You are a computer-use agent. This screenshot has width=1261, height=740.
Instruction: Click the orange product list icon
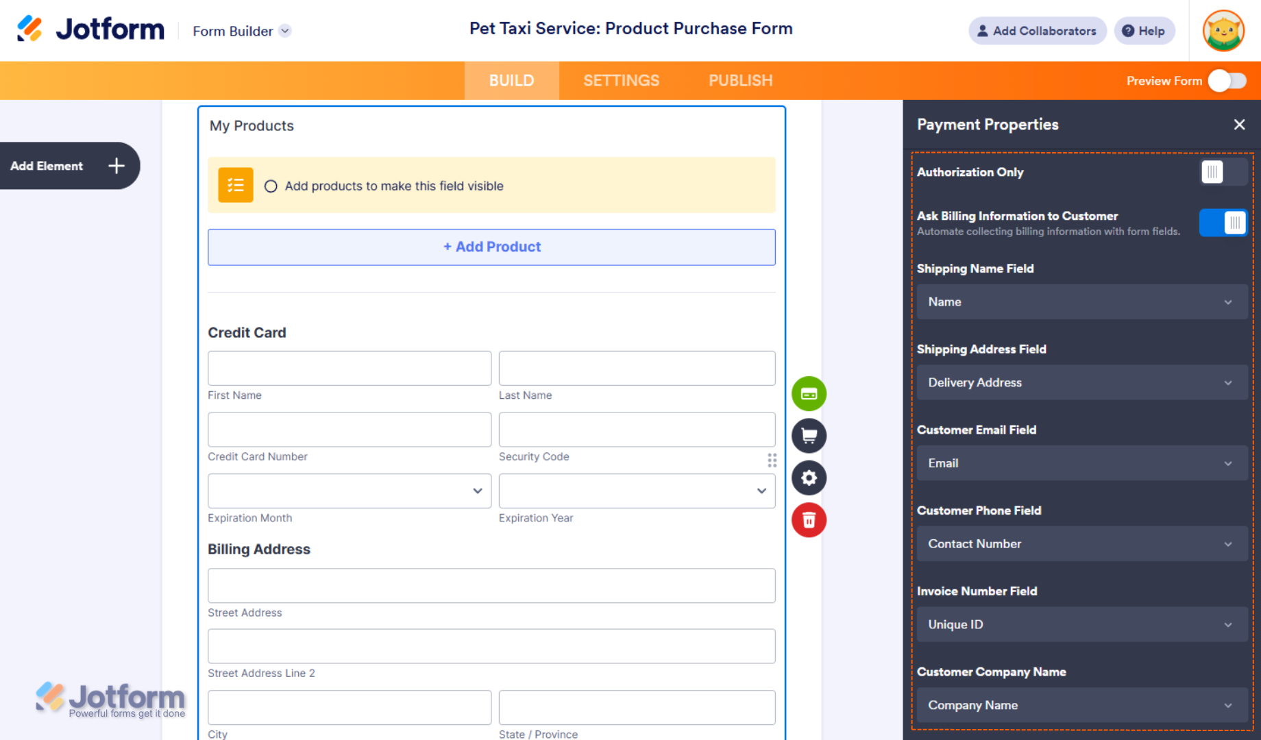pos(236,185)
